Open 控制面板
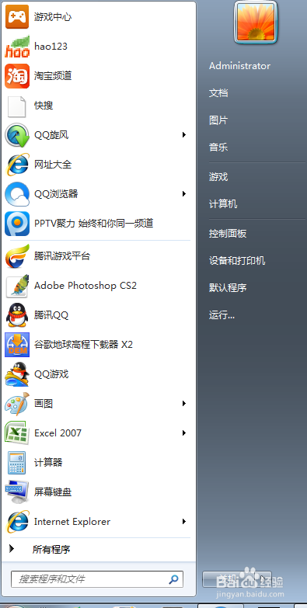Screen dimensions: 307x608 pos(228,234)
